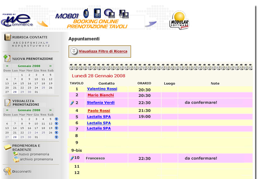Expand search filter with round chevron button
The height and width of the screenshot is (179, 262).
pos(74,51)
